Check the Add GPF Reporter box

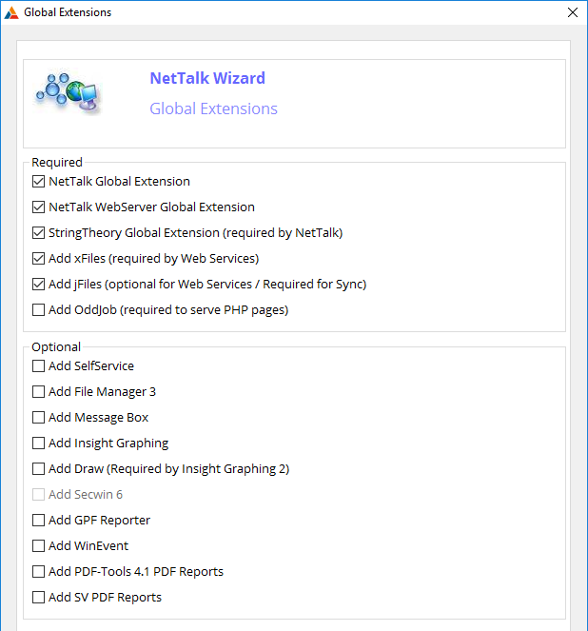click(x=38, y=521)
